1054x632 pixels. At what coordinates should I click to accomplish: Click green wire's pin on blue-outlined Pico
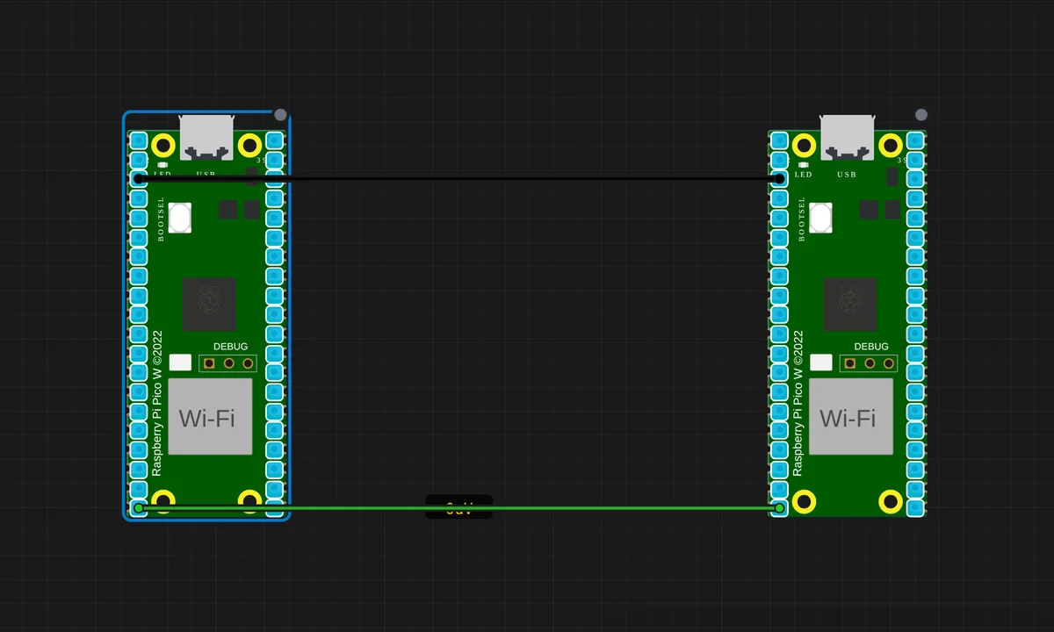pos(138,507)
